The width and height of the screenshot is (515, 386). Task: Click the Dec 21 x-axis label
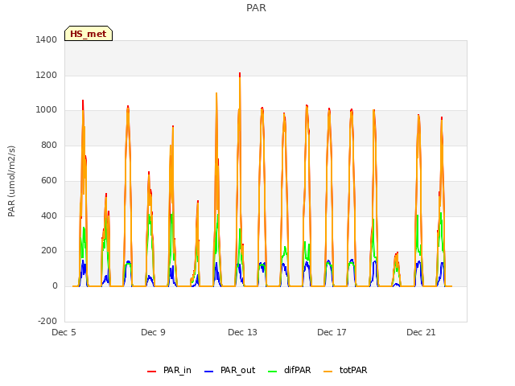pos(421,332)
